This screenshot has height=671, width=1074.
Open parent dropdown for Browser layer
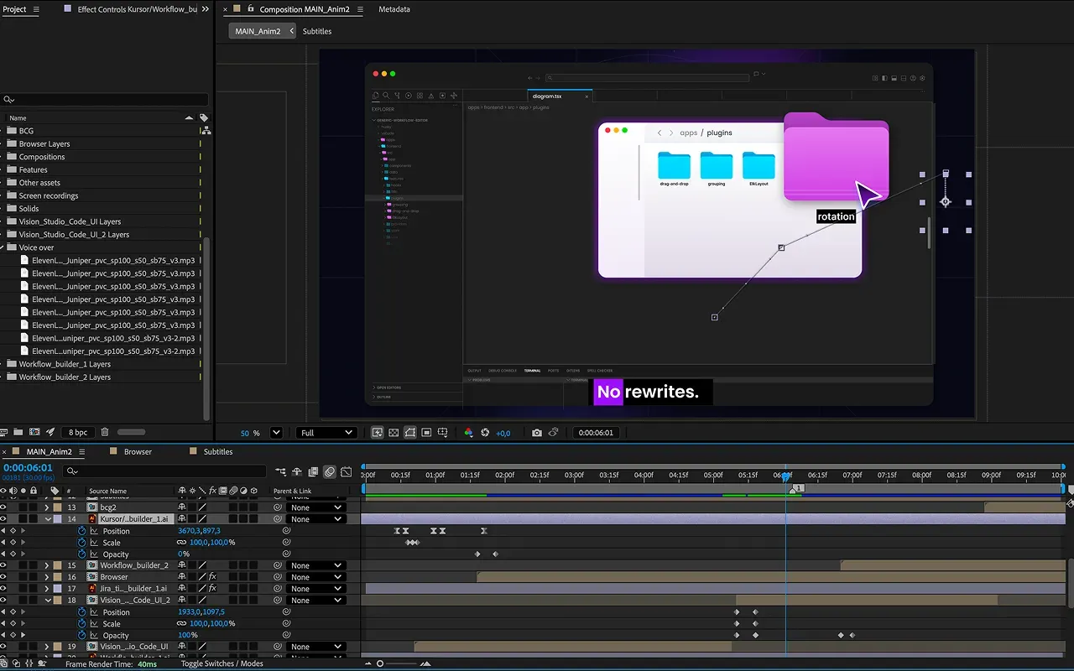coord(315,577)
